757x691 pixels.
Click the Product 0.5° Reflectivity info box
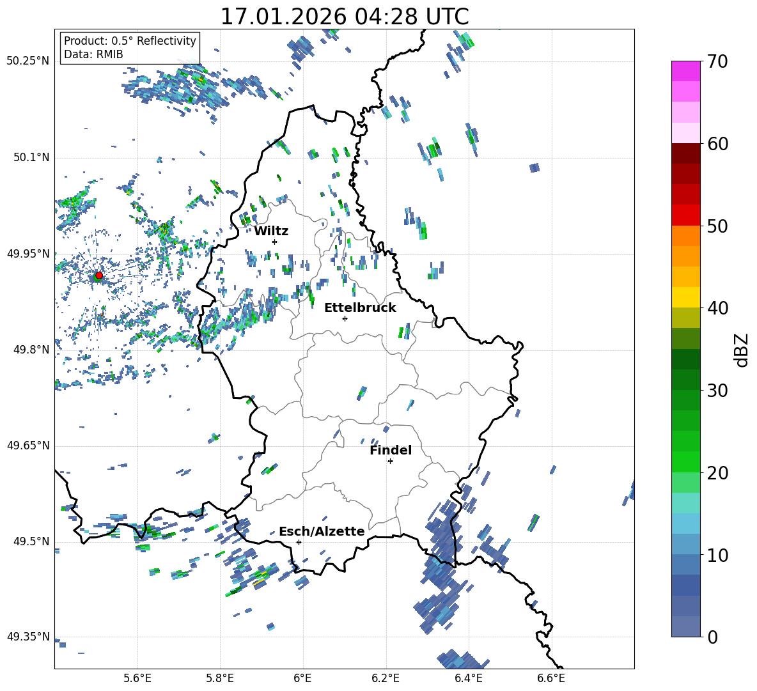point(130,48)
